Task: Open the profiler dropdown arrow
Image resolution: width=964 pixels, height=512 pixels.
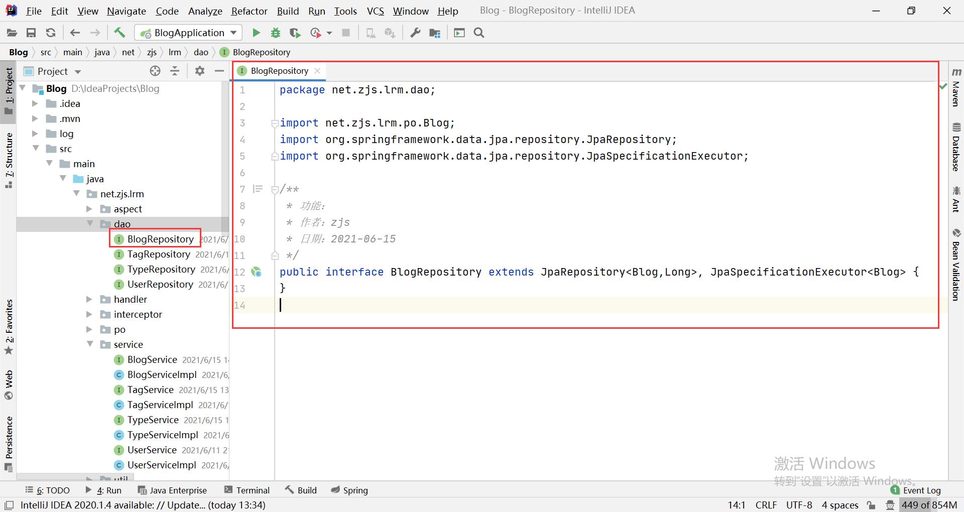Action: point(329,33)
